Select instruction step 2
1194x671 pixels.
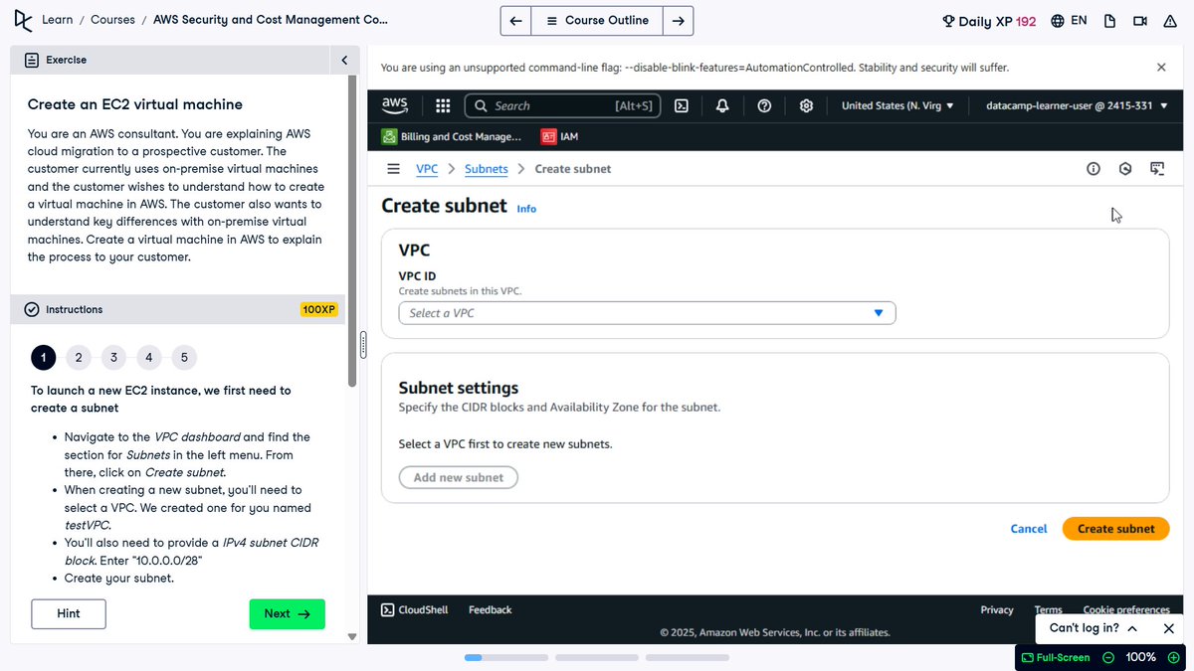coord(78,358)
